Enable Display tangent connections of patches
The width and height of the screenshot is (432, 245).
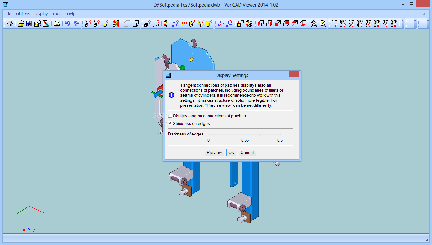click(x=170, y=116)
